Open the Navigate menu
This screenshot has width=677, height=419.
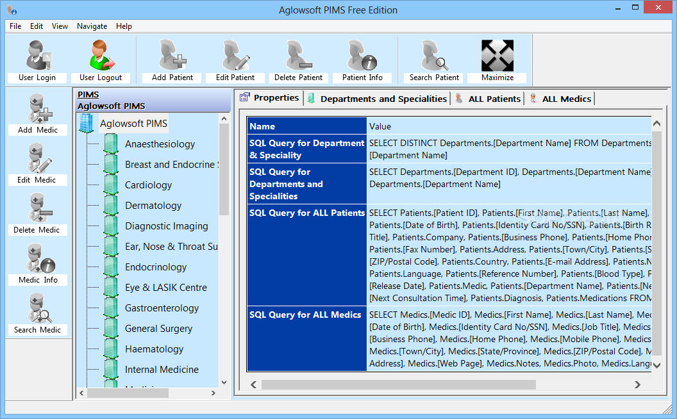pyautogui.click(x=92, y=26)
